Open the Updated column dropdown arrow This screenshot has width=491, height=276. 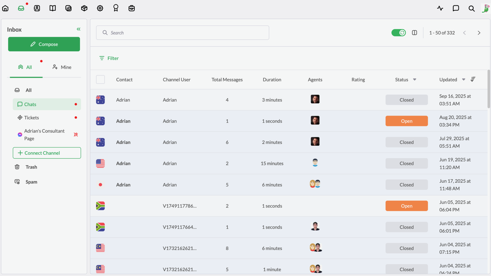(x=464, y=79)
